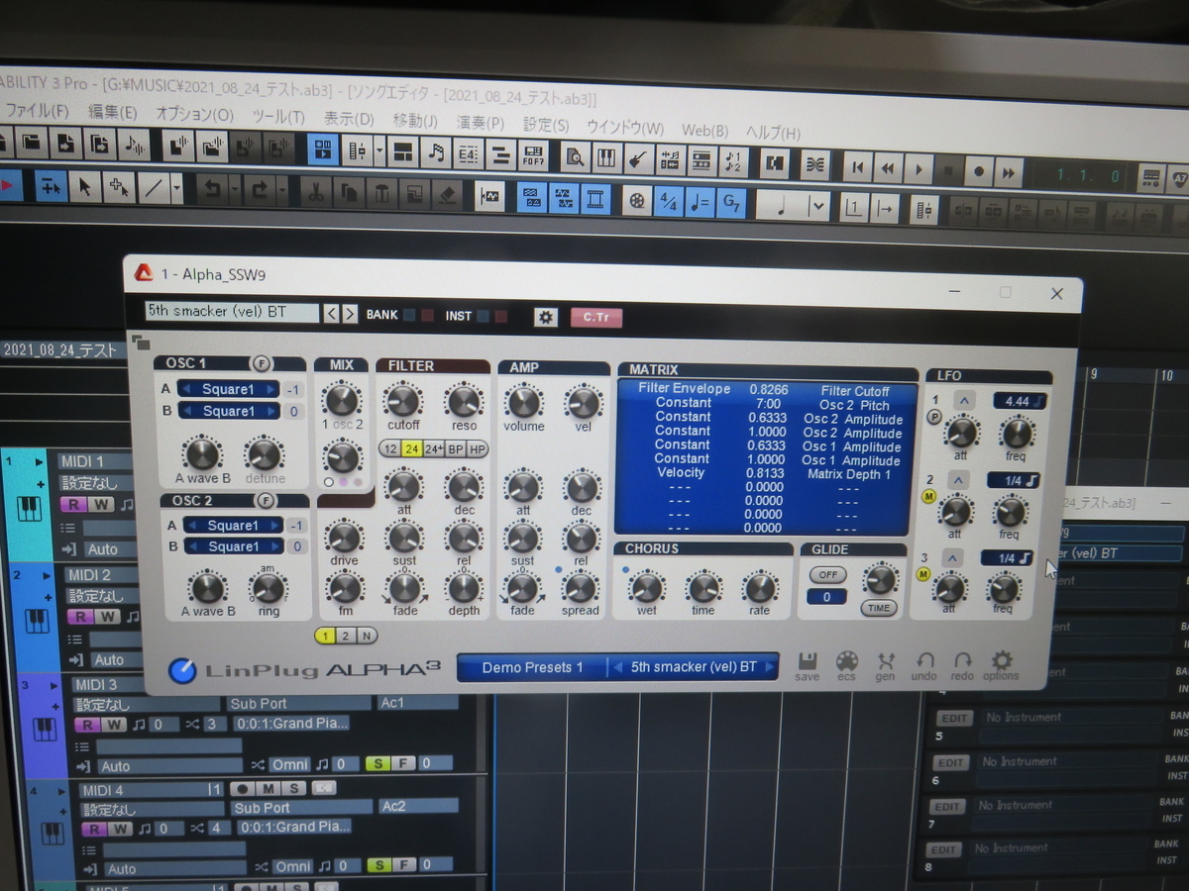Screen dimensions: 1189x891
Task: Click S solo button on MIDI 3
Action: (377, 763)
